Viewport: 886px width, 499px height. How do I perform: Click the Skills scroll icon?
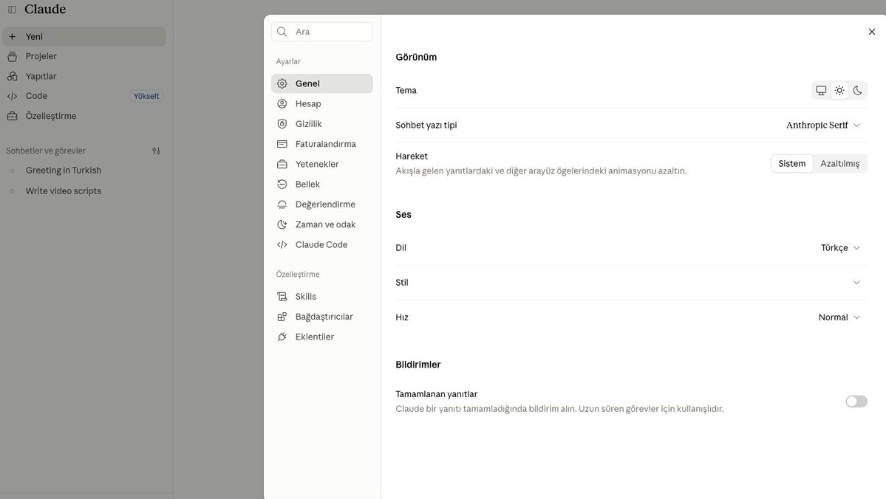click(x=282, y=296)
